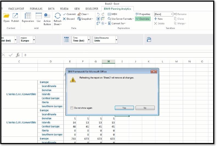Click the formula bar input
The height and width of the screenshot is (146, 217).
pyautogui.click(x=118, y=55)
